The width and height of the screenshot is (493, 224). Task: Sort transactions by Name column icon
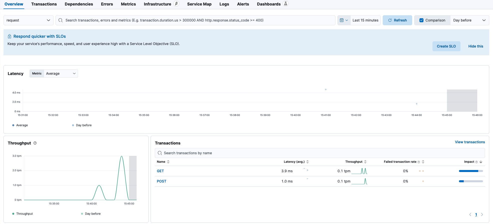(x=168, y=162)
